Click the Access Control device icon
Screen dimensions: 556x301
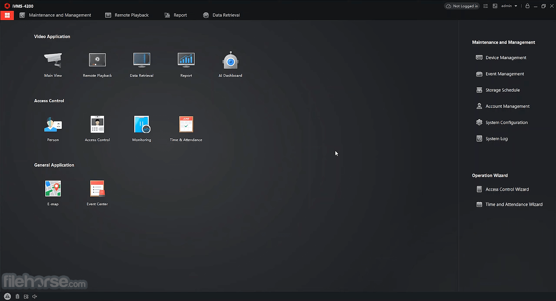click(97, 124)
